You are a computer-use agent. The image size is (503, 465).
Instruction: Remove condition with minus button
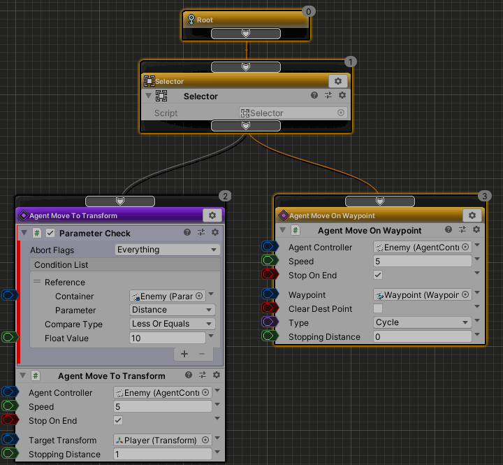coord(202,354)
